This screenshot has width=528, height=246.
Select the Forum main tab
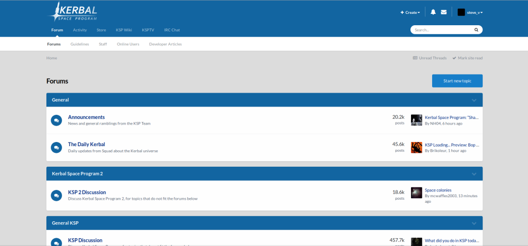click(x=57, y=30)
